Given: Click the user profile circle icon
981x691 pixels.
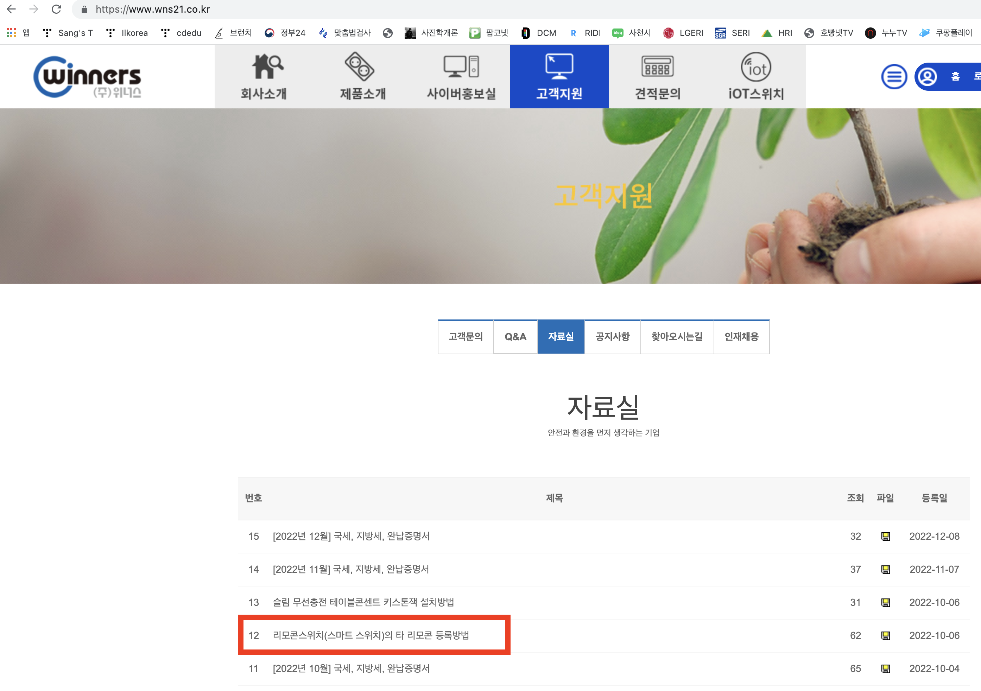Looking at the screenshot, I should pos(927,77).
